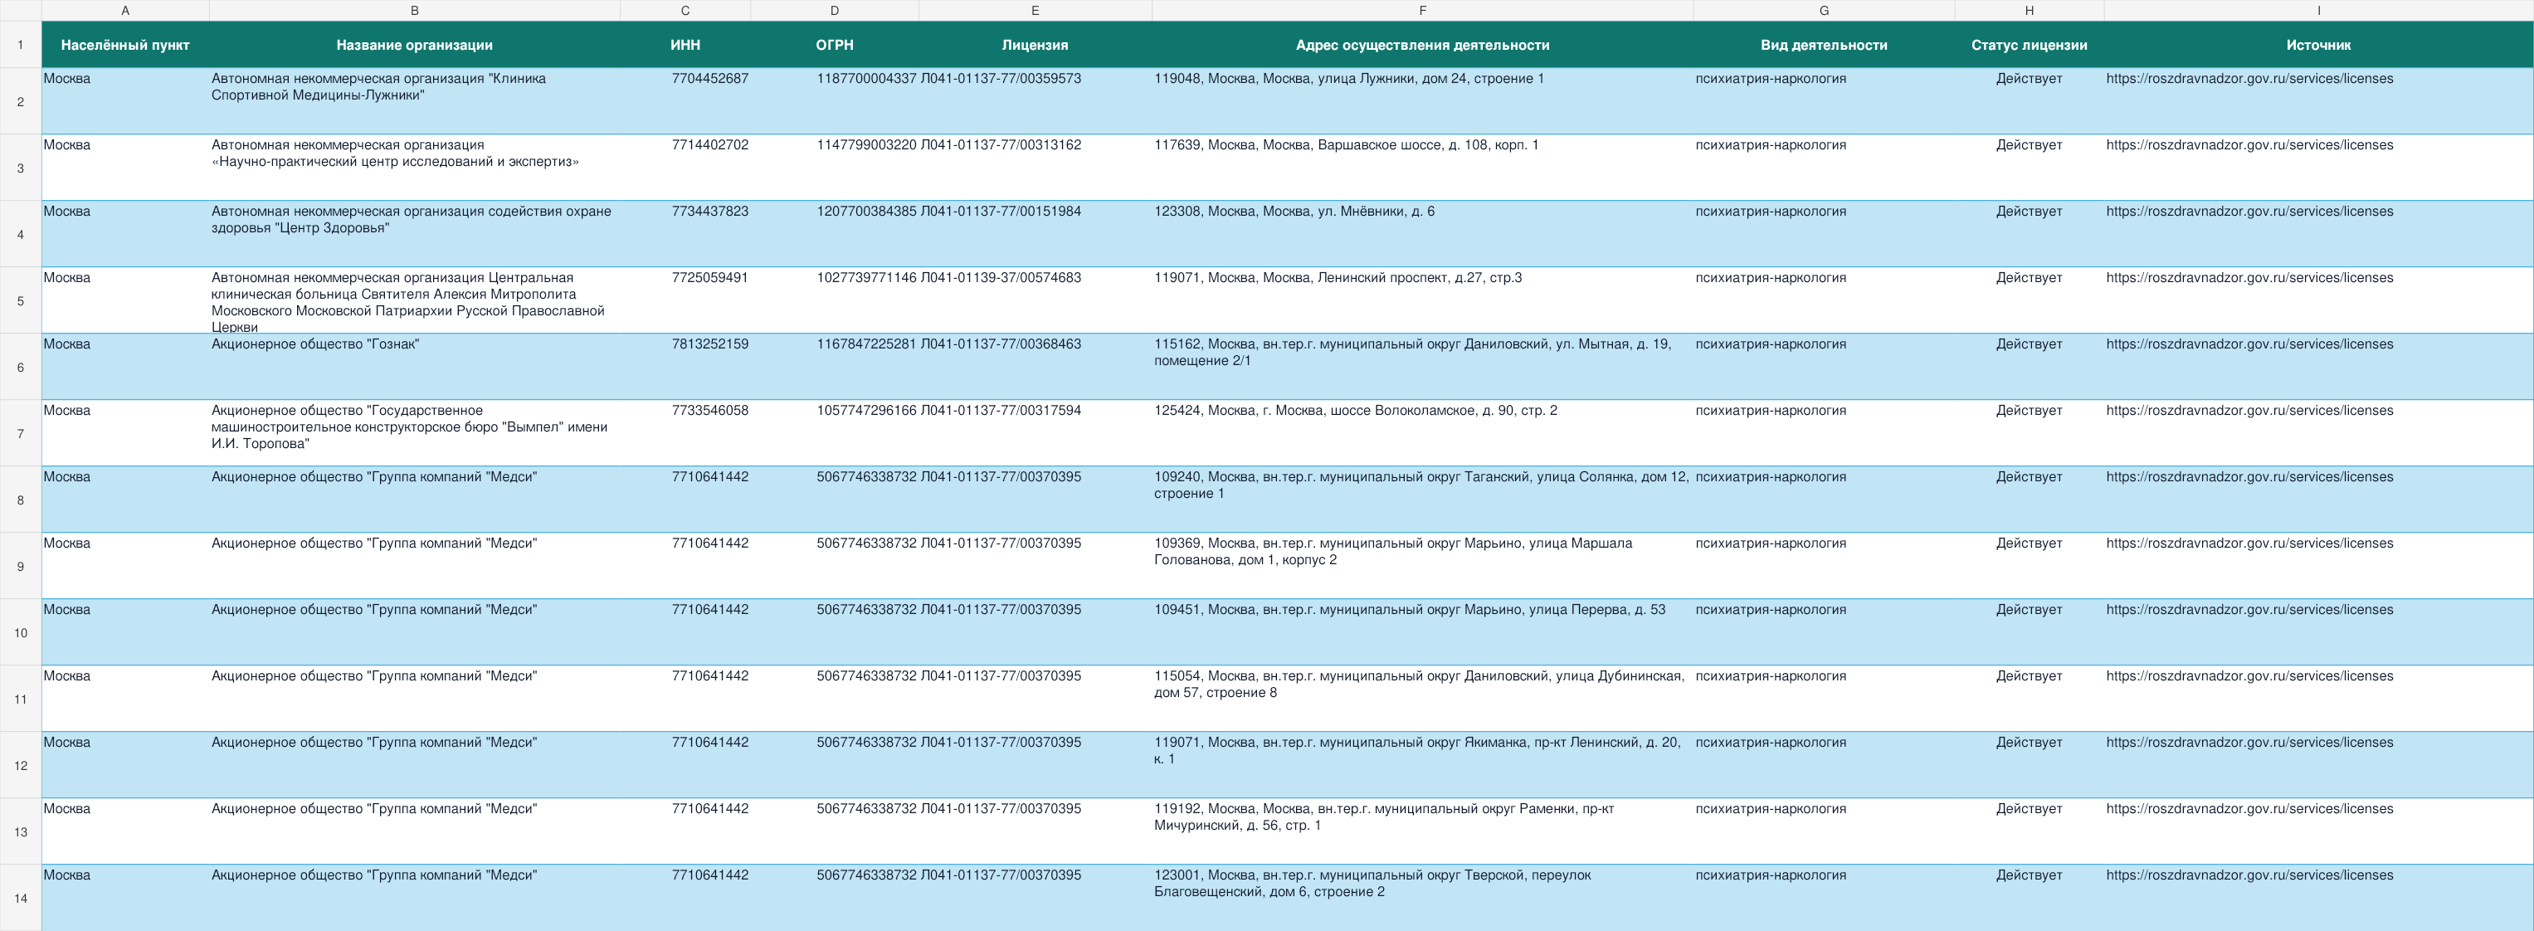Select 'Действует' status cell in row 3
2534x931 pixels.
2030,168
